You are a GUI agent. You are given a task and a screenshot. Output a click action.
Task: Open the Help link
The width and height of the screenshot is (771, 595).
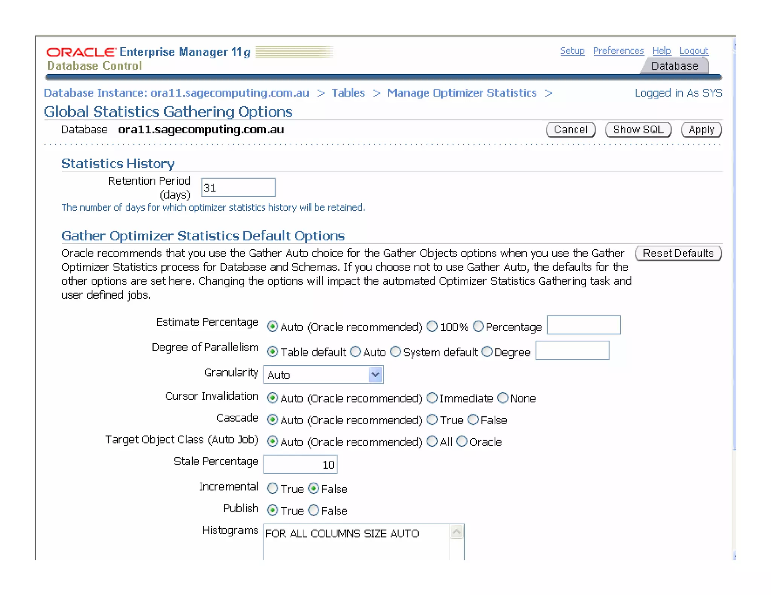tap(661, 51)
